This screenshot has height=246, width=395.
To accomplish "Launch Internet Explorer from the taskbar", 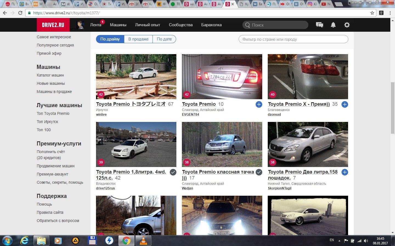I will pos(24,241).
